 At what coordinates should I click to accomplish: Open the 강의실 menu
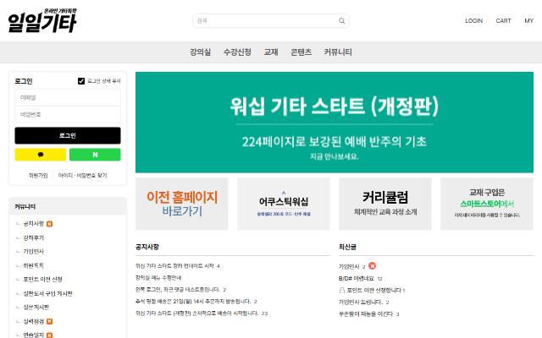coord(200,52)
